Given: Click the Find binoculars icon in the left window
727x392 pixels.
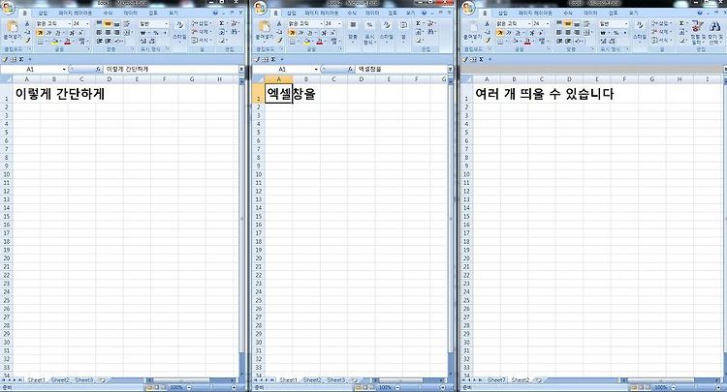Looking at the screenshot, I should click(x=235, y=32).
